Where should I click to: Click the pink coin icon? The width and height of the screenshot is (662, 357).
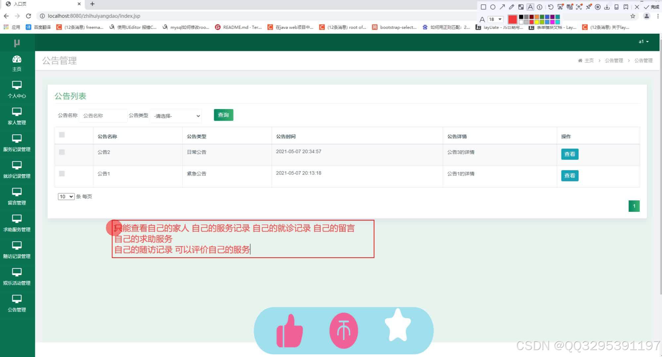[344, 331]
